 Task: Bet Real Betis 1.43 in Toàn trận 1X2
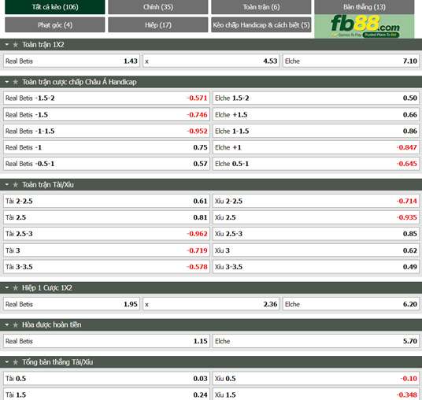[72, 61]
